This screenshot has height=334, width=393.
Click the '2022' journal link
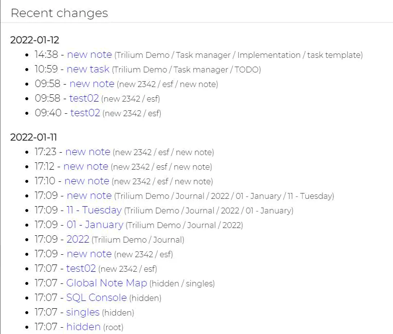(x=78, y=240)
